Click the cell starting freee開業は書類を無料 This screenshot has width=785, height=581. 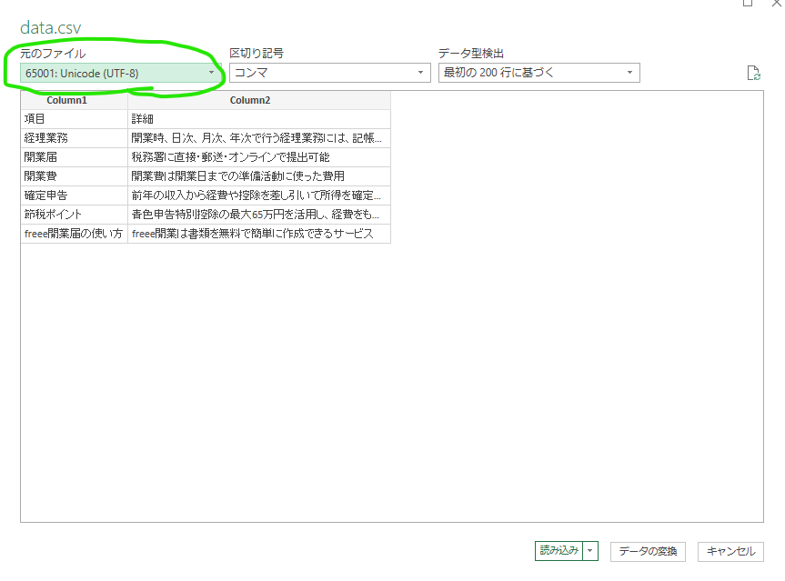[259, 234]
